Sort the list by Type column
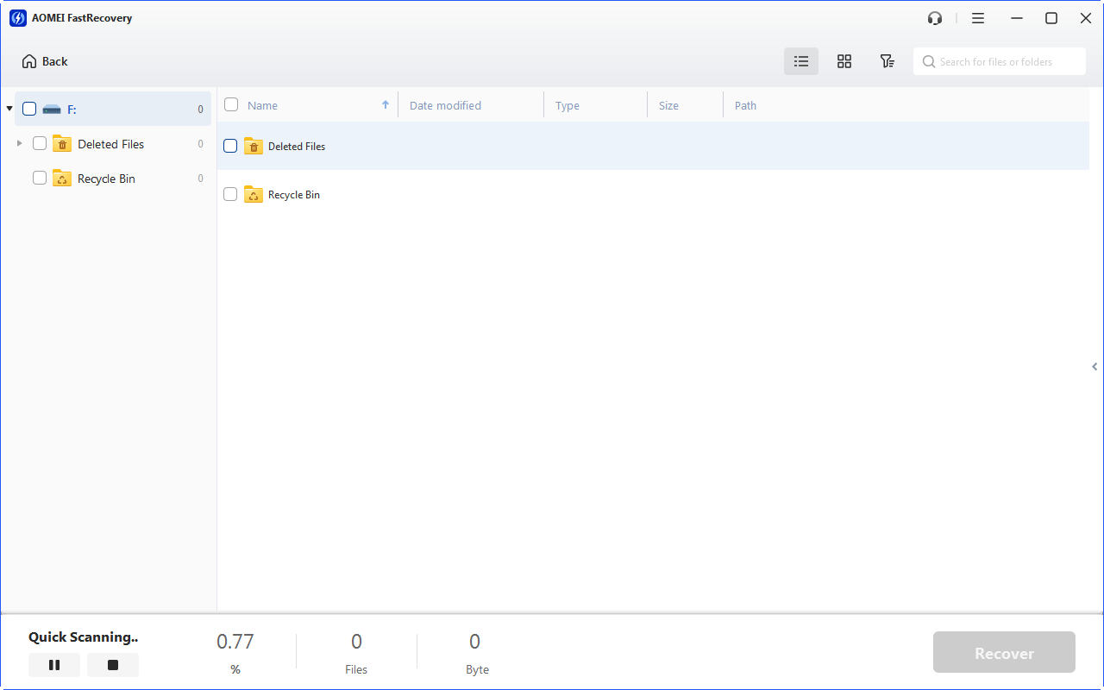This screenshot has height=690, width=1104. coord(568,105)
